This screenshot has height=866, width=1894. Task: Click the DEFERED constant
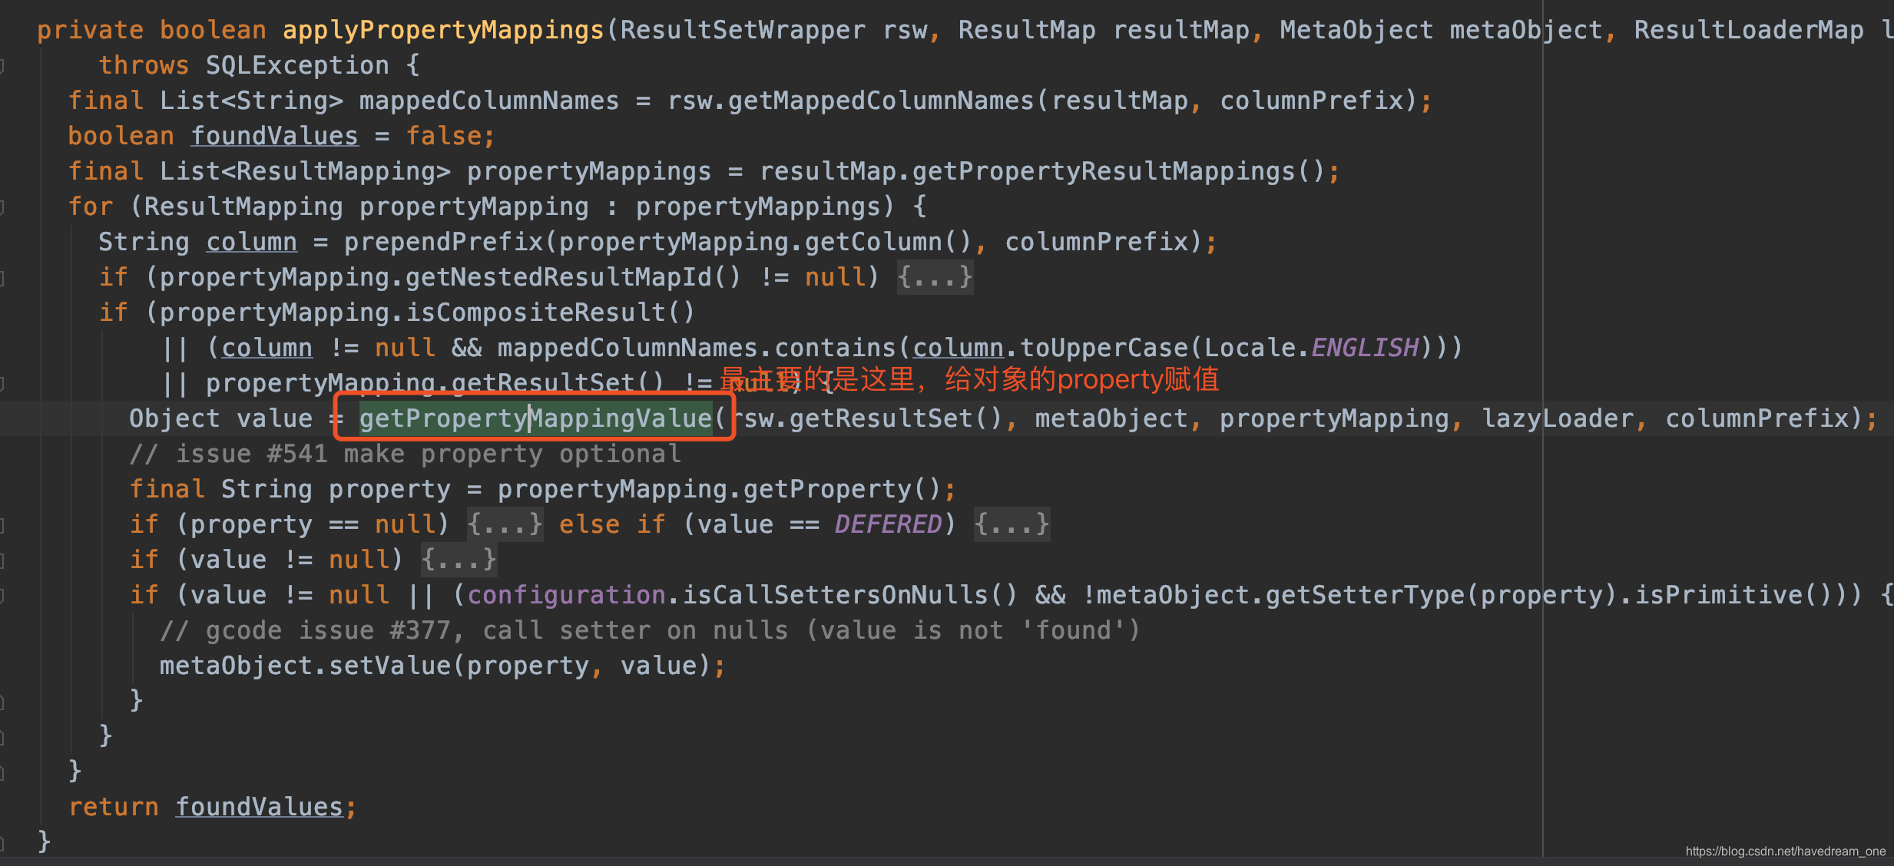888,524
